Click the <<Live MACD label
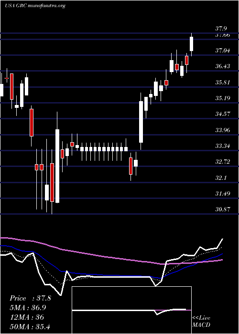The width and height of the screenshot is (239, 334). [x=201, y=322]
